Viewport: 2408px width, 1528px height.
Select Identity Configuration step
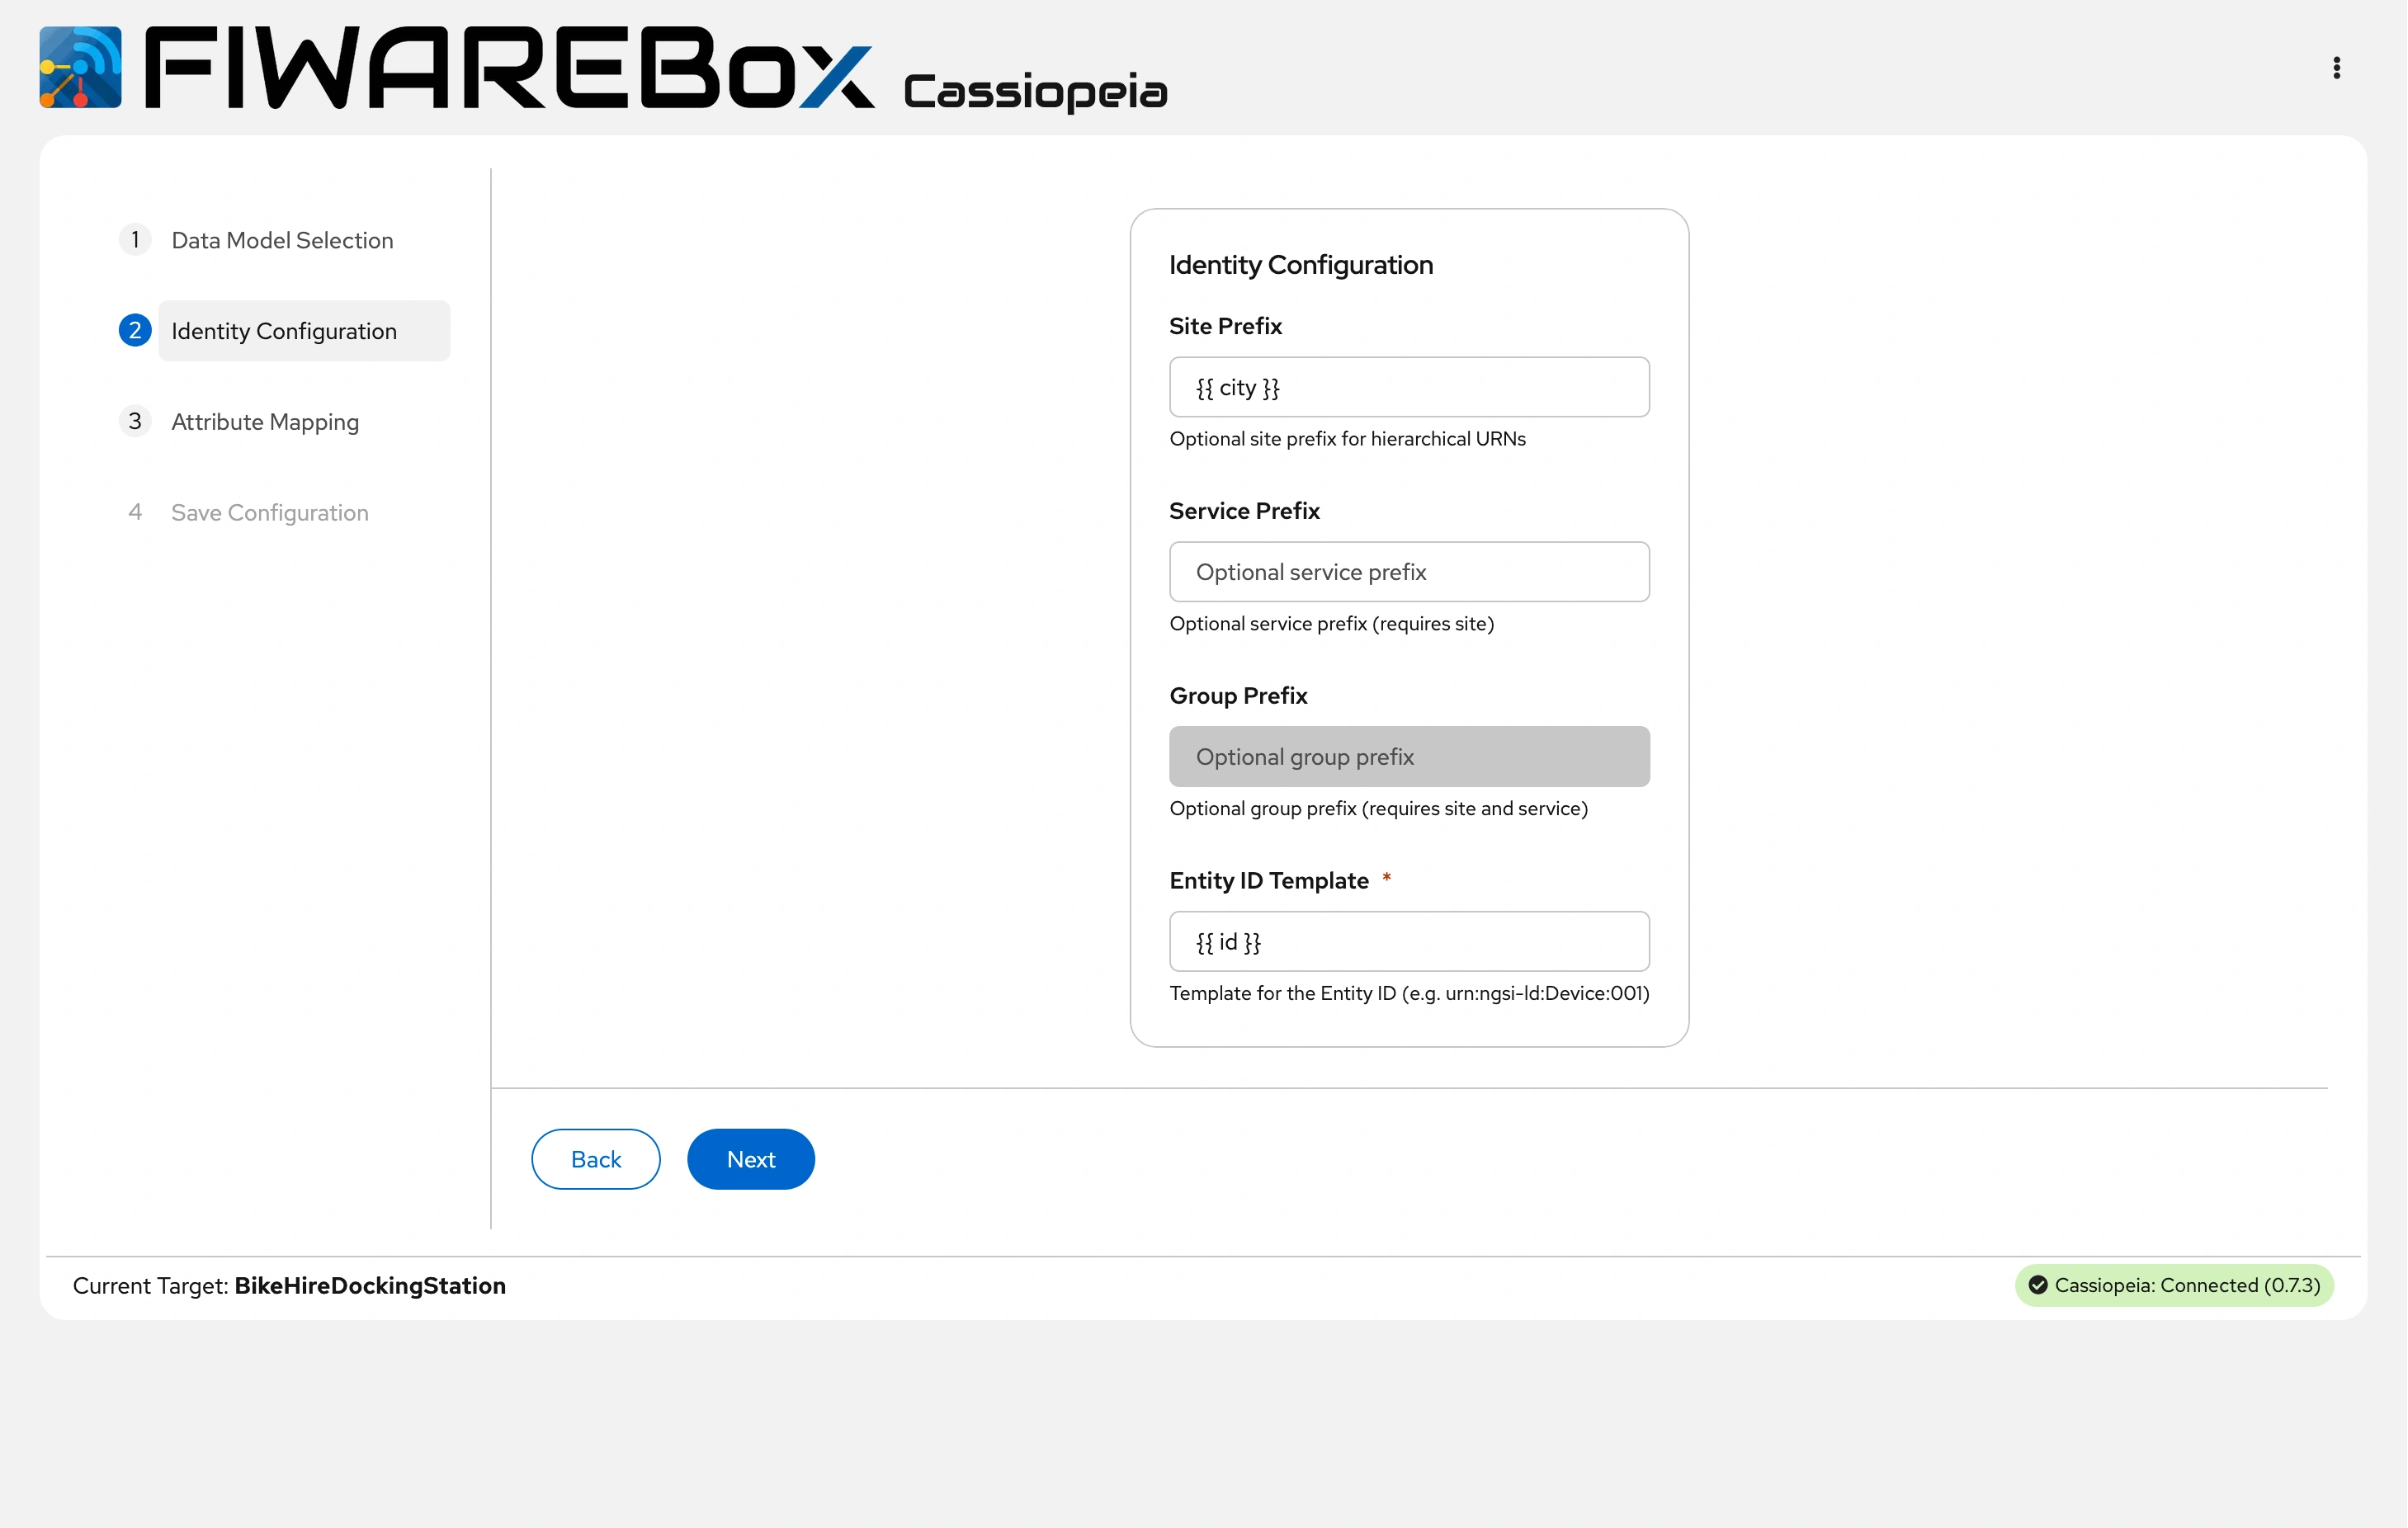(x=284, y=331)
